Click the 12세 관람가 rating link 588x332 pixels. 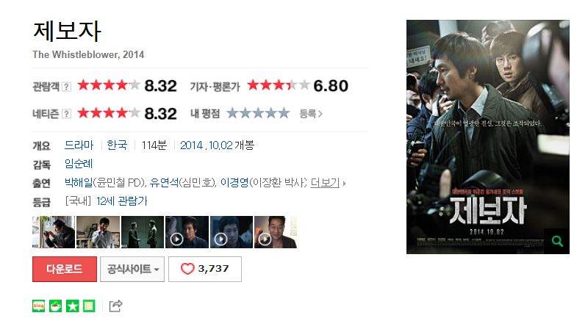[121, 201]
